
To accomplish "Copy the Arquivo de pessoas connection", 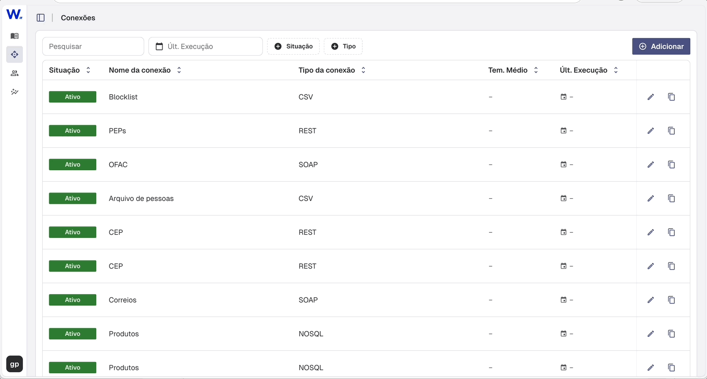I will coord(671,198).
